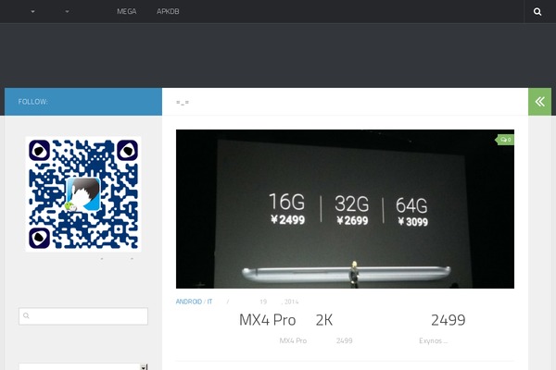Click the QR code image

click(83, 194)
